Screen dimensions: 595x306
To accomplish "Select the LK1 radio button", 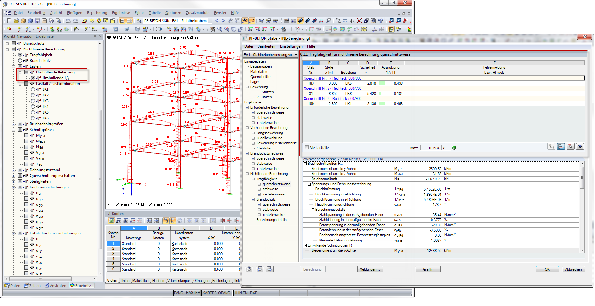I will (33, 89).
